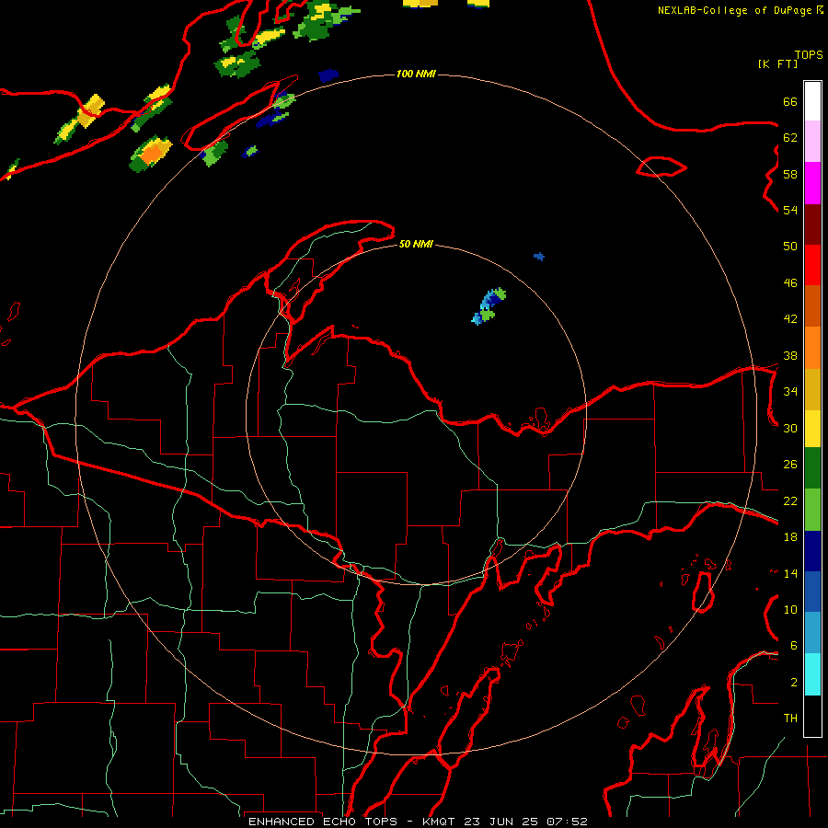Click the light pink 62 kft legend swatch

click(x=812, y=141)
